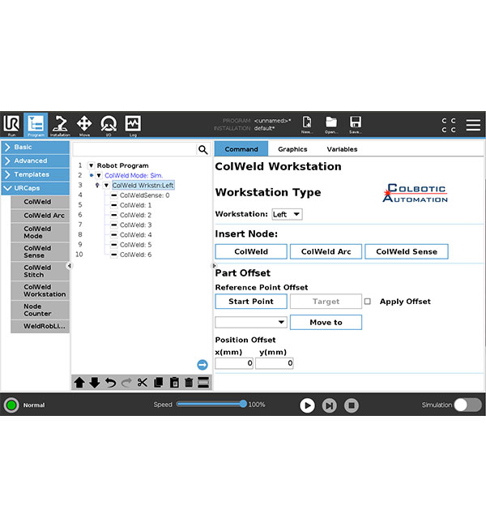Select the ColWeld: 6 tree node
Viewport: 486px width, 527px height.
[136, 255]
